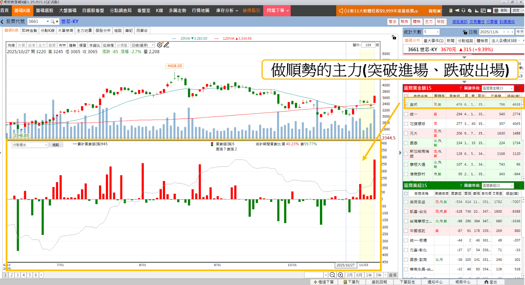Click the megaphone icon in top bar
The height and width of the screenshot is (285, 525).
[457, 10]
